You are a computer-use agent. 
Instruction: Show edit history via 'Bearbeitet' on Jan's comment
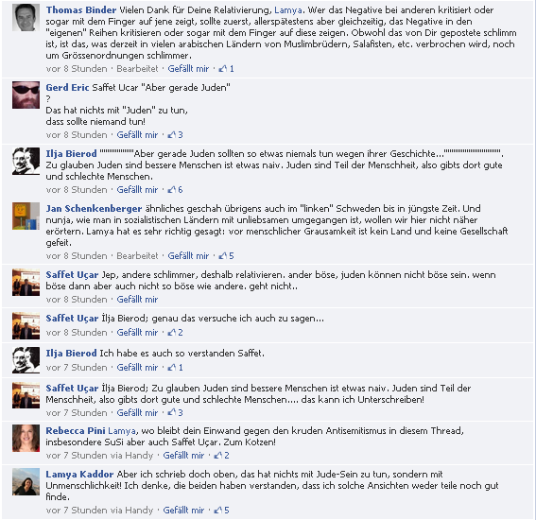point(137,255)
